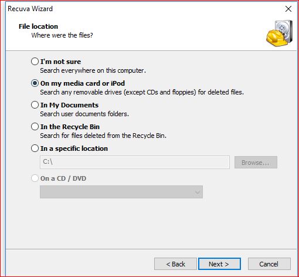Click "Search for files deleted from Recycle Bin" text

tap(103, 136)
